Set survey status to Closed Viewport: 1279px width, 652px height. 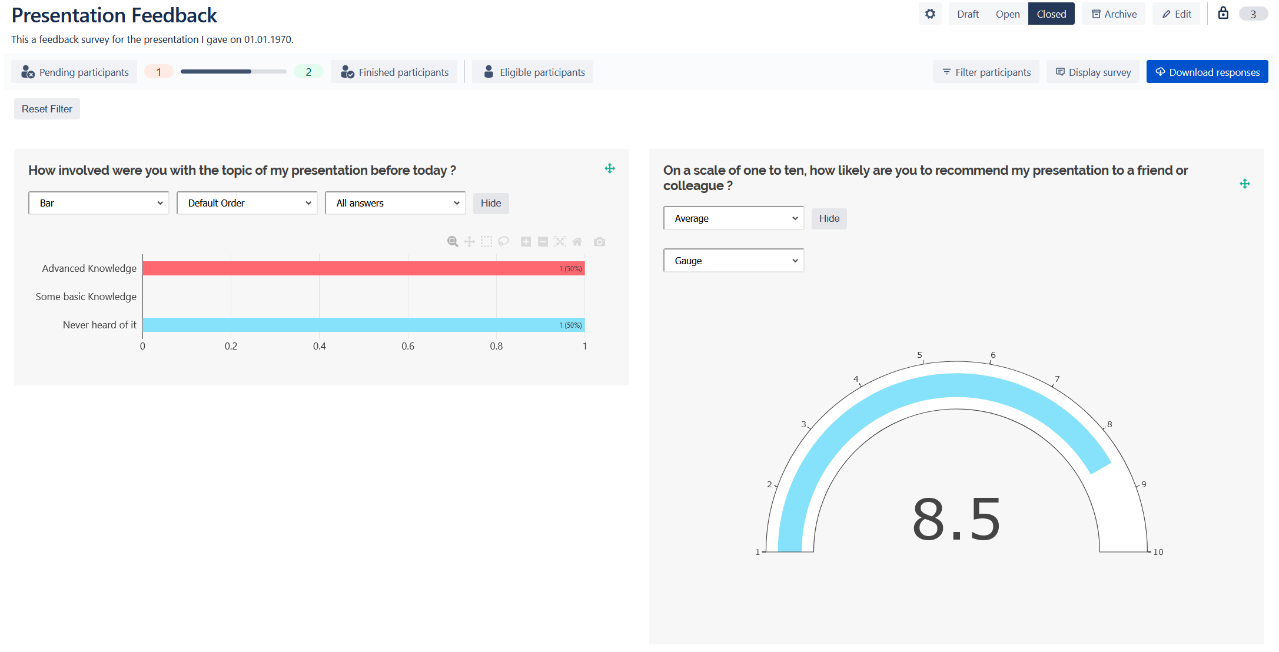(1051, 14)
